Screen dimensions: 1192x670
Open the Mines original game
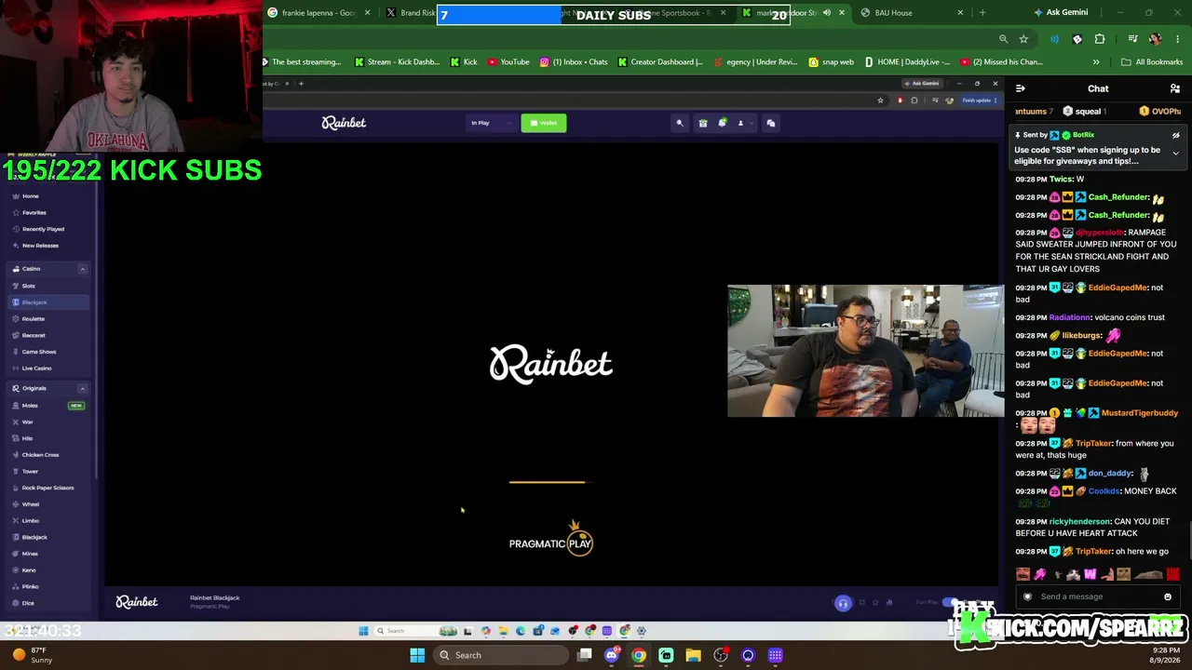click(30, 554)
